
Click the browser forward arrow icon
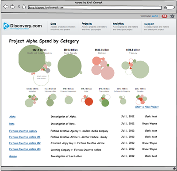click(13, 7)
